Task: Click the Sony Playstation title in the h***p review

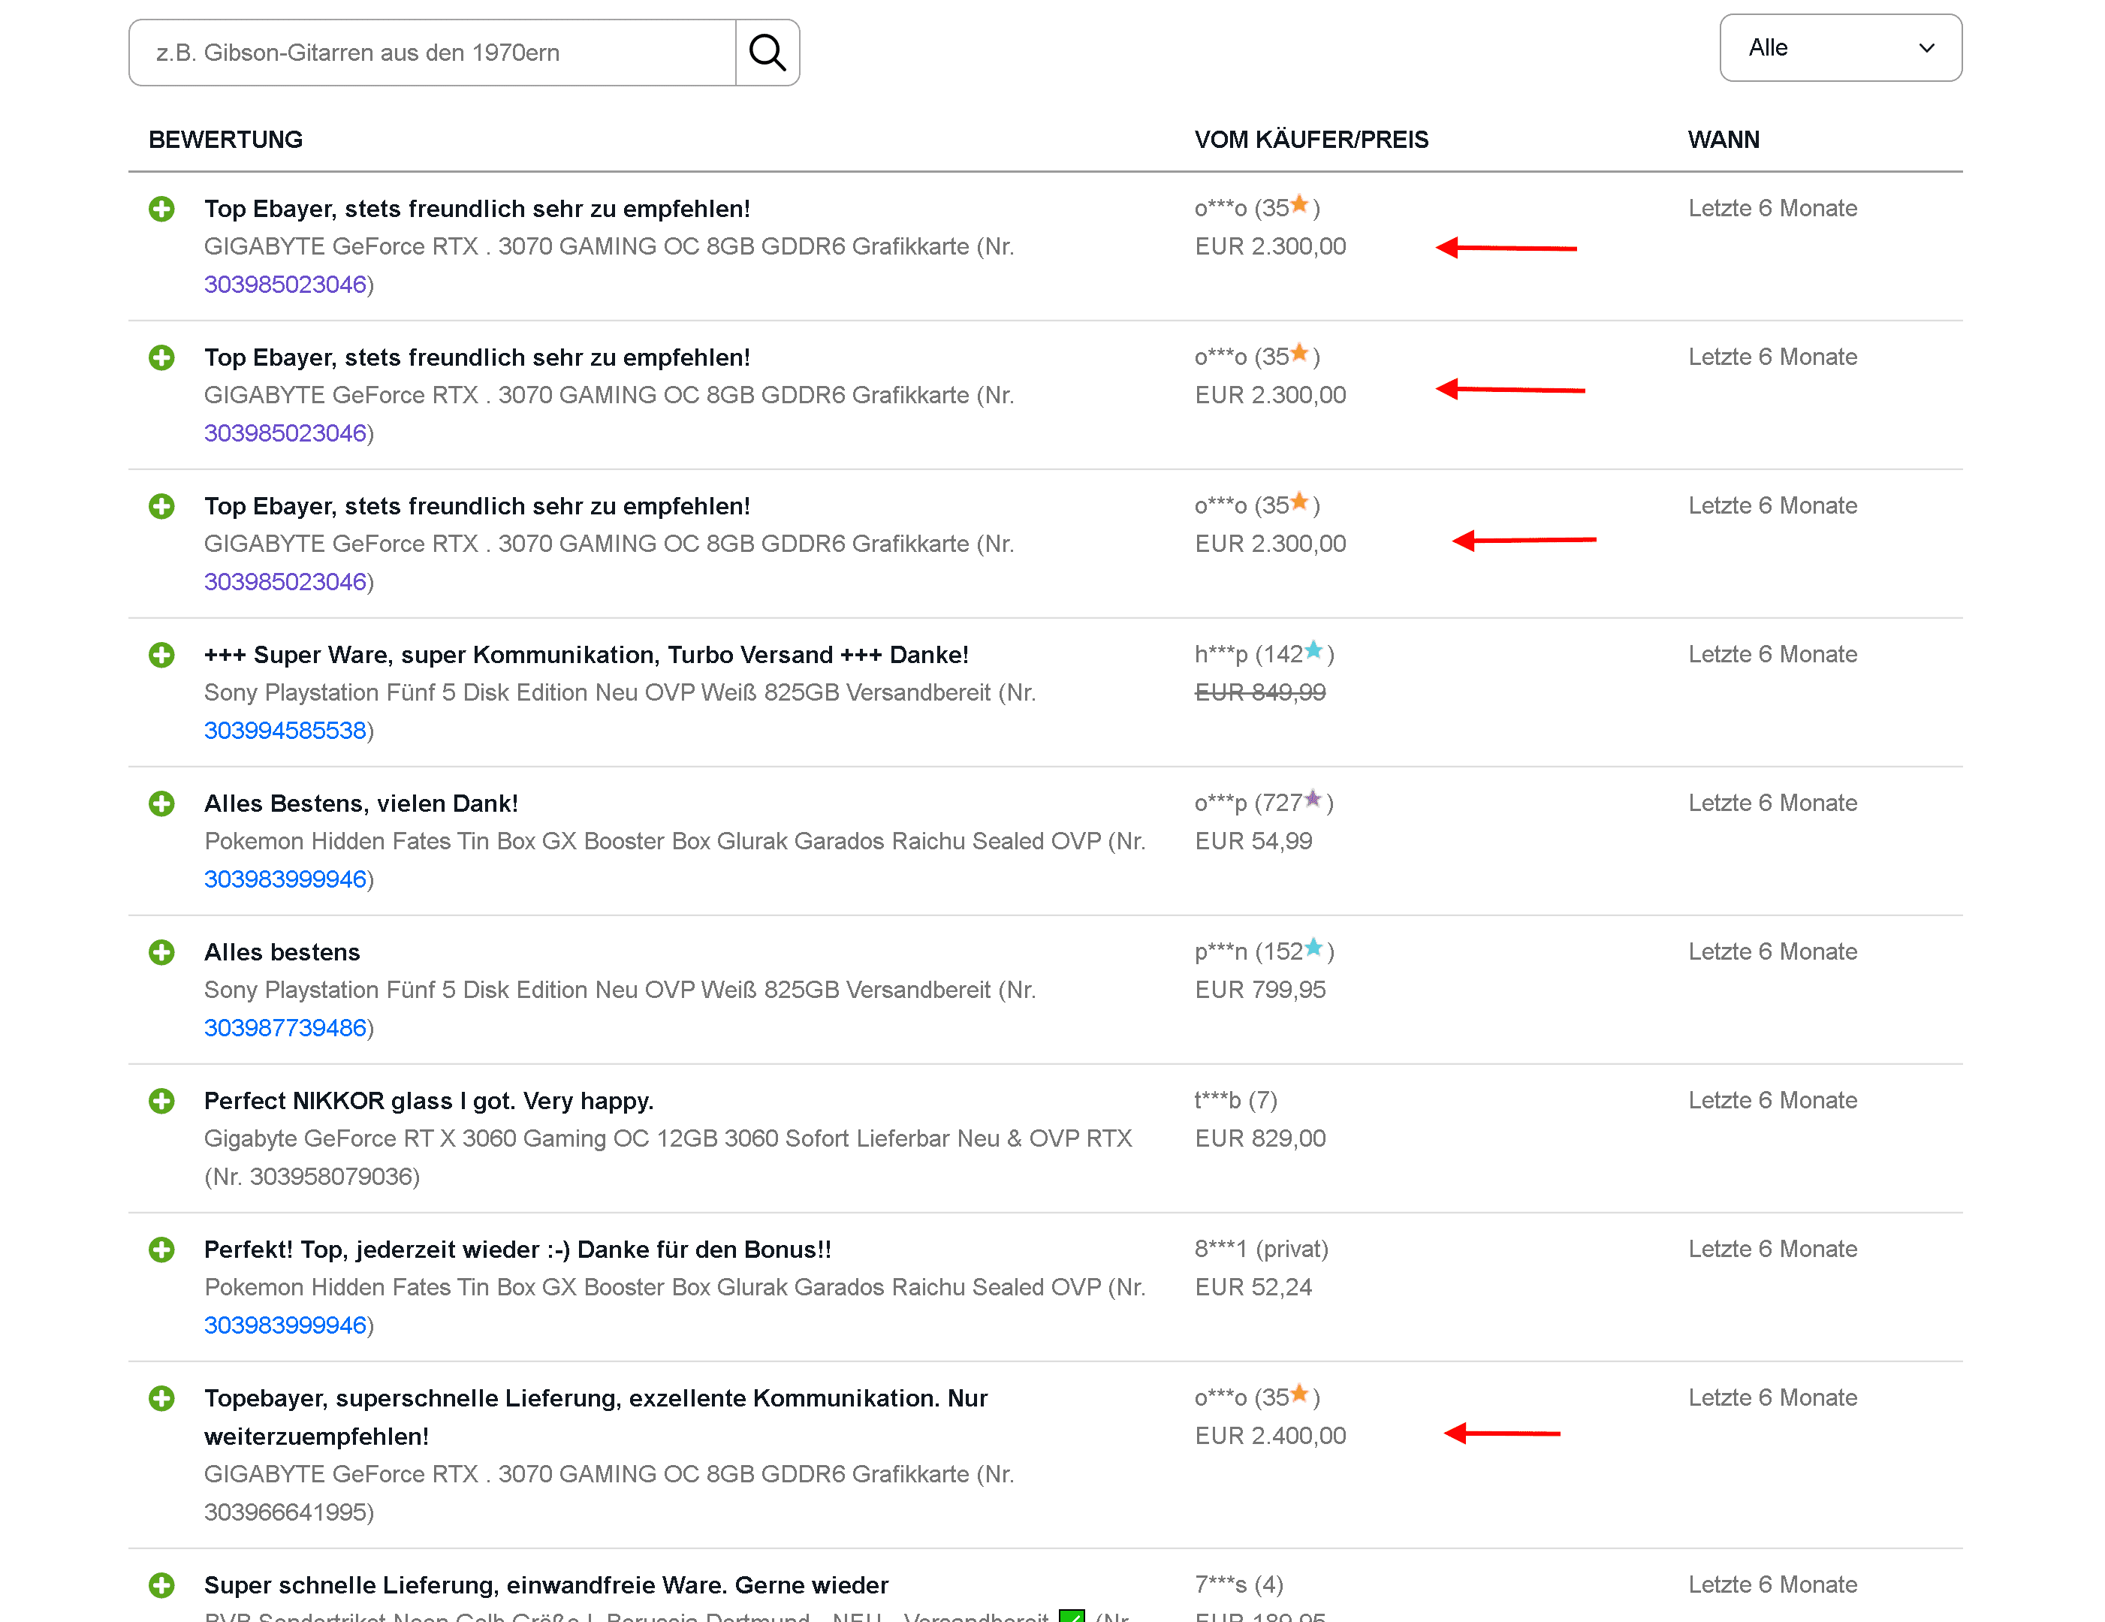Action: [620, 693]
